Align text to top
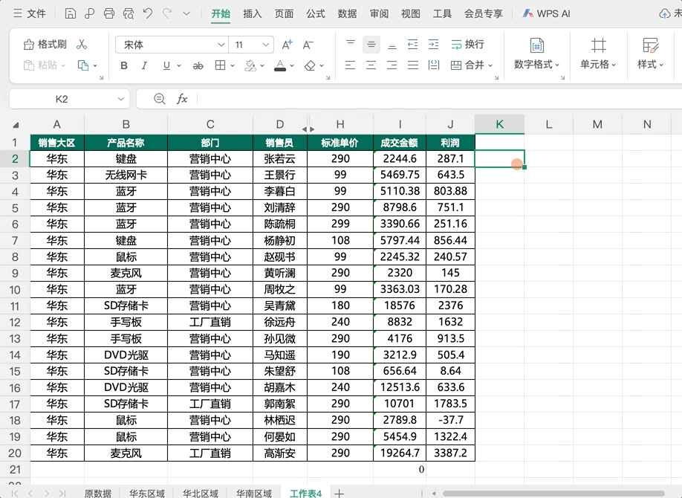Viewport: 682px width, 498px height. [x=351, y=44]
